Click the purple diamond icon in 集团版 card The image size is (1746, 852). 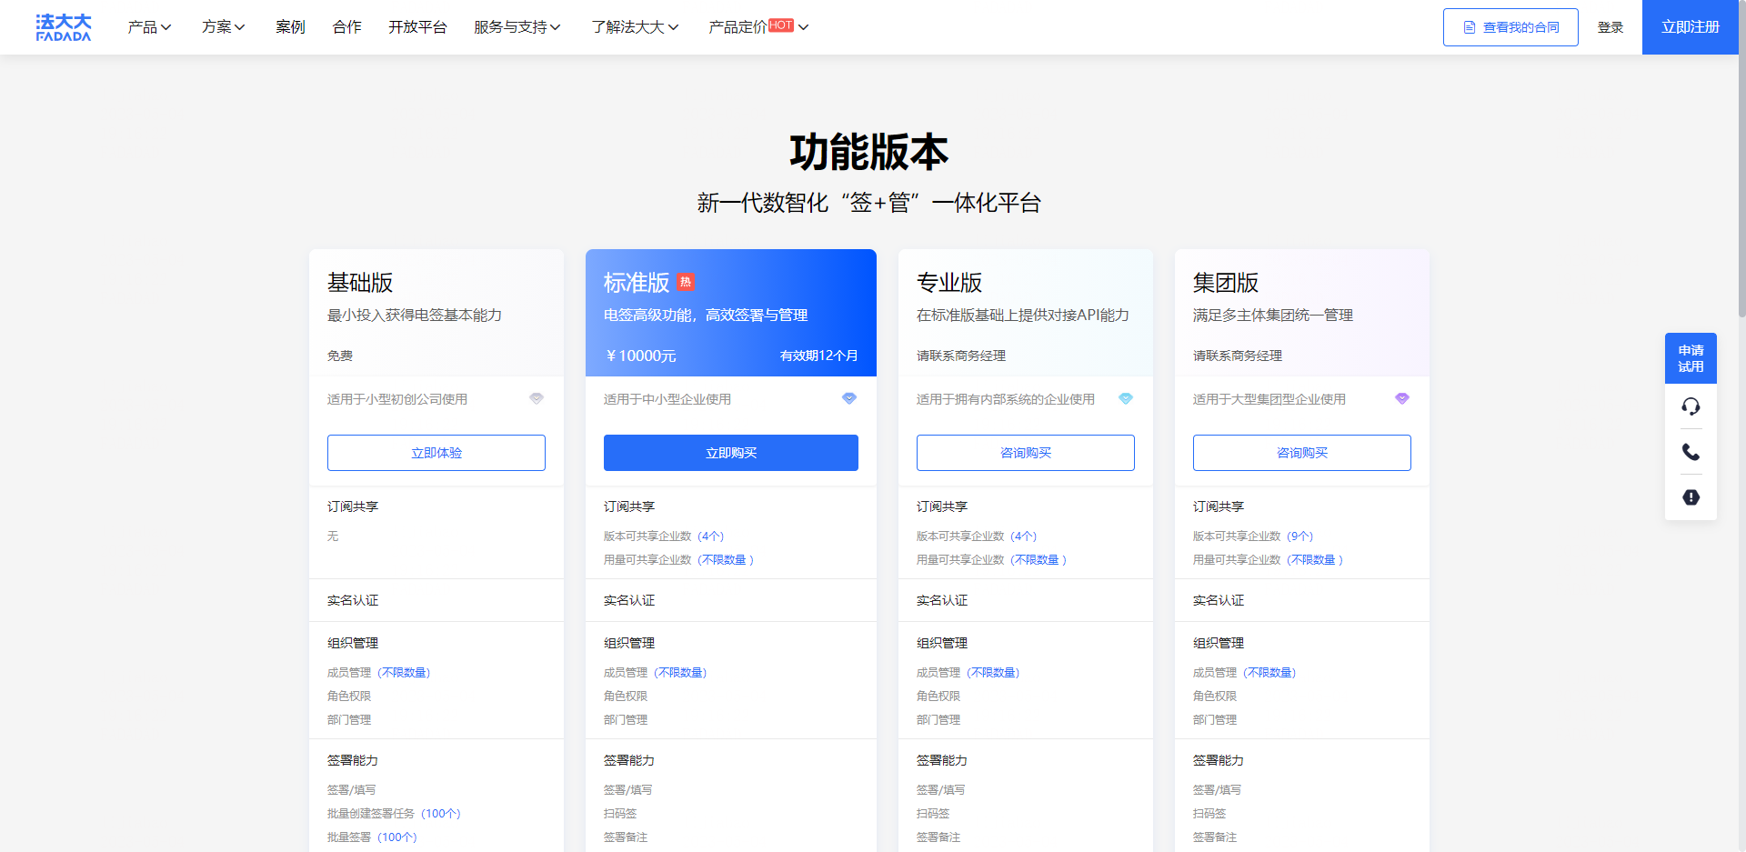(x=1402, y=398)
